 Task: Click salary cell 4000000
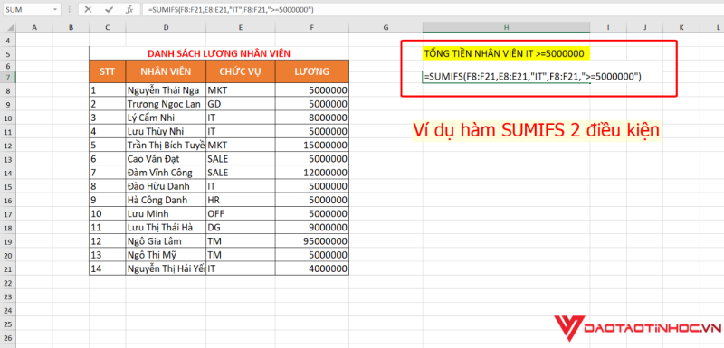point(312,268)
